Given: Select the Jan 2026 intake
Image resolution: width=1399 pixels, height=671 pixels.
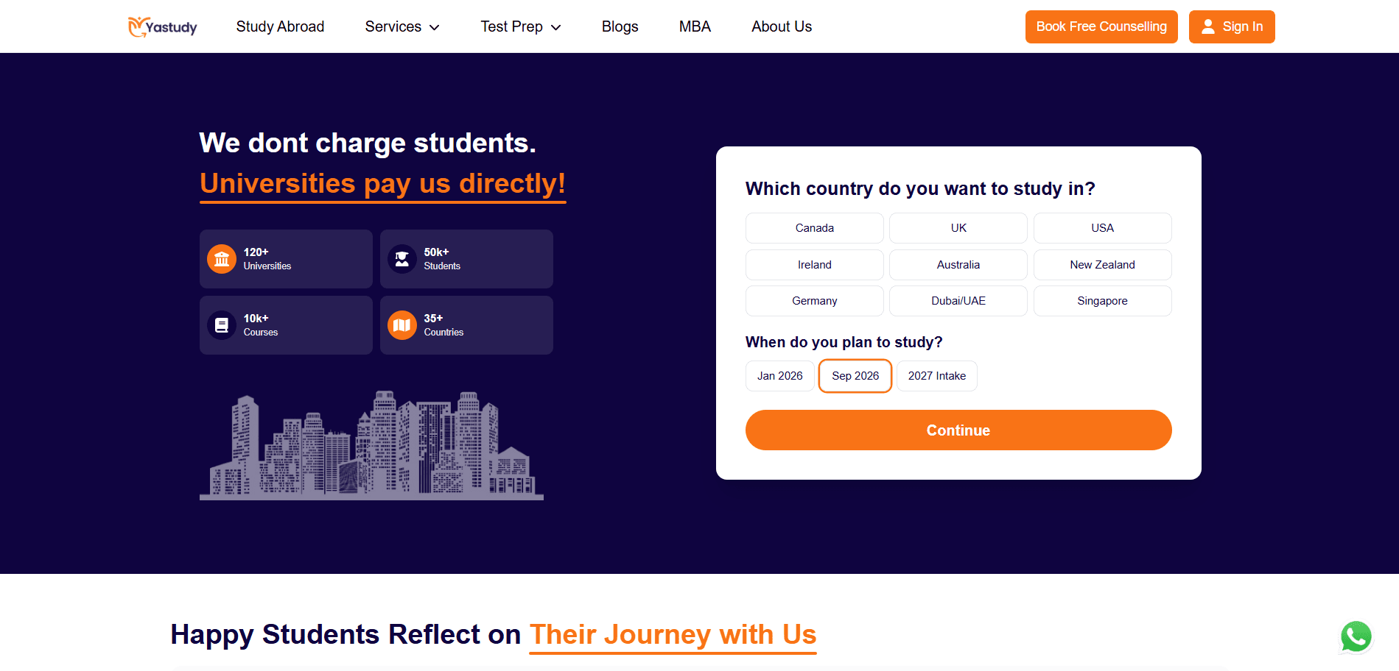Looking at the screenshot, I should pos(779,376).
